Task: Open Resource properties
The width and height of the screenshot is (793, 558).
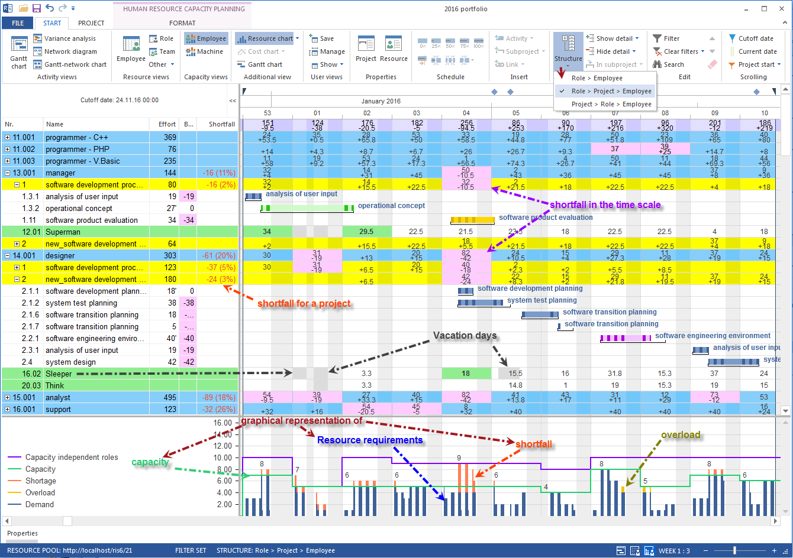Action: point(394,50)
